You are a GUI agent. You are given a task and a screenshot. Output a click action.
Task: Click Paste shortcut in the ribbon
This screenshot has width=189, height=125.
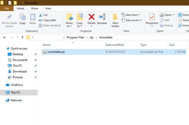[x=50, y=25]
